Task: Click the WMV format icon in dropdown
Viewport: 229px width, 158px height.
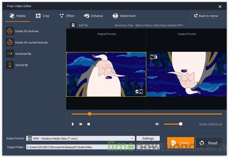Action: tap(30, 138)
